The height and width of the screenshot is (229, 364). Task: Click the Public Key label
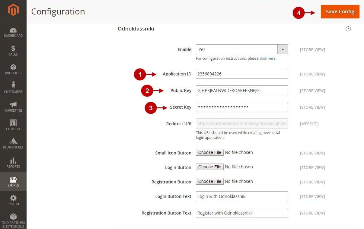181,91
